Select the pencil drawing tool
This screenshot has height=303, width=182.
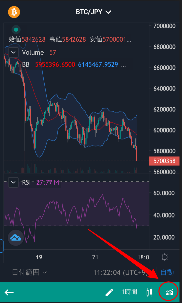109,292
